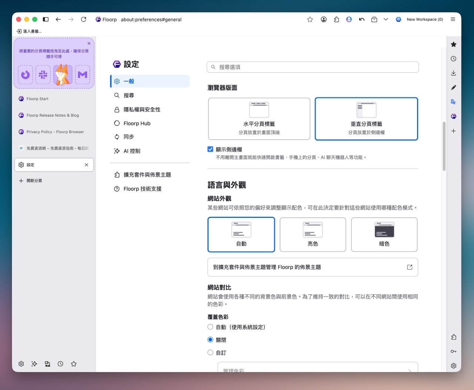Viewport: 474px width, 390px height.
Task: Click the 搜尋選項 search field
Action: coord(313,67)
